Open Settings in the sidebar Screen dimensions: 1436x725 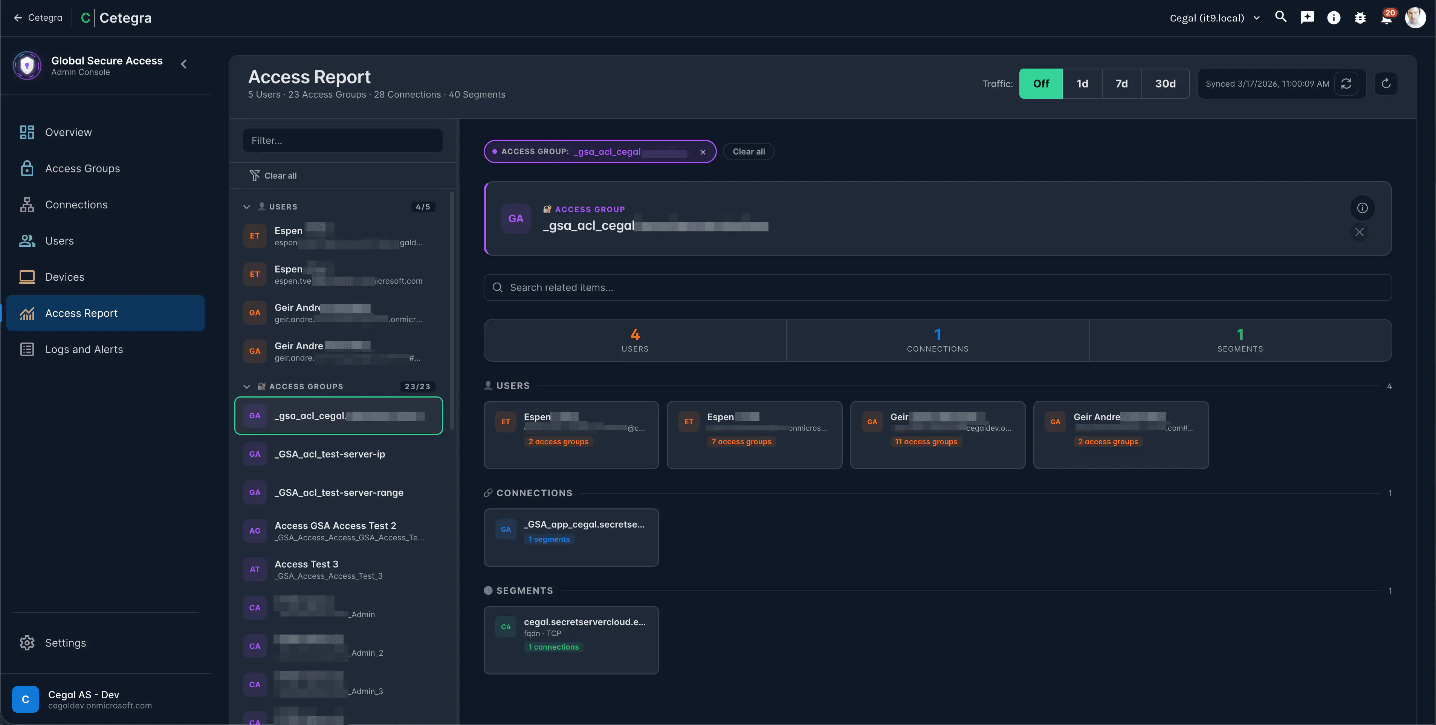tap(105, 643)
